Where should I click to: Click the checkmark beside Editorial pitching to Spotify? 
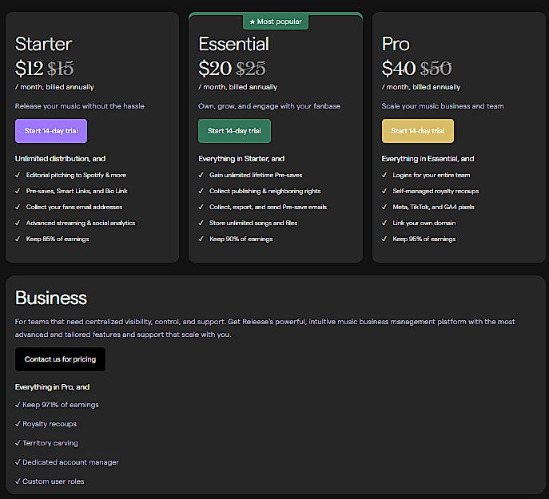(18, 175)
